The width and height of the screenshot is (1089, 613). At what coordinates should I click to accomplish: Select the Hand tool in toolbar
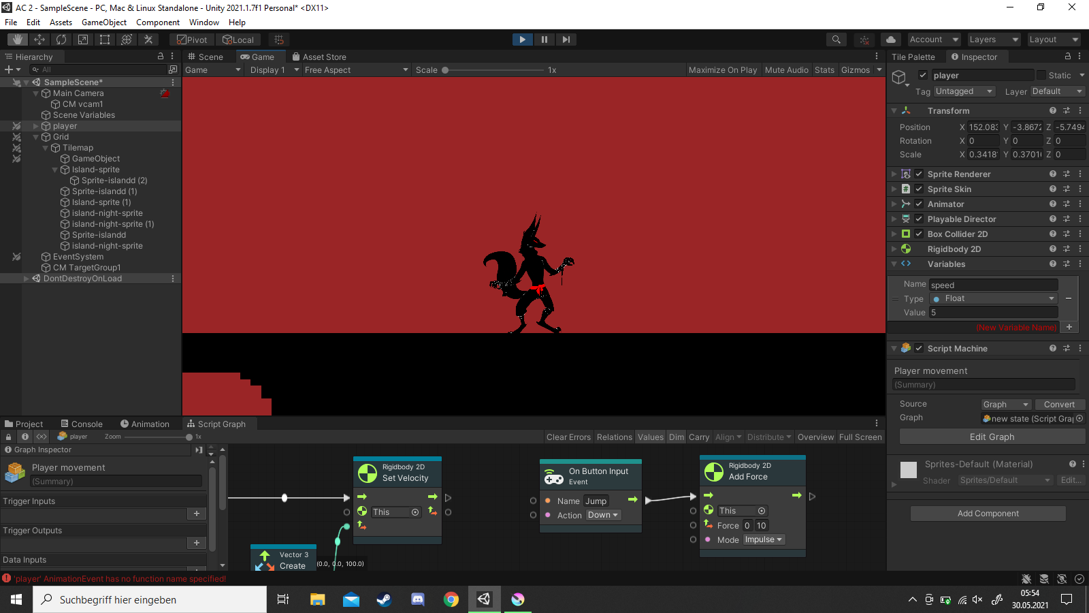coord(18,40)
